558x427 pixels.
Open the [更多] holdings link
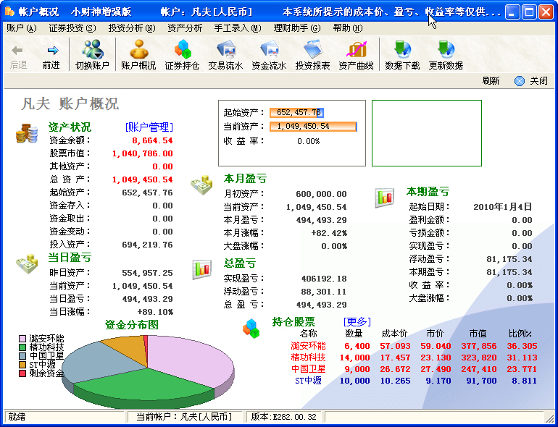[357, 322]
